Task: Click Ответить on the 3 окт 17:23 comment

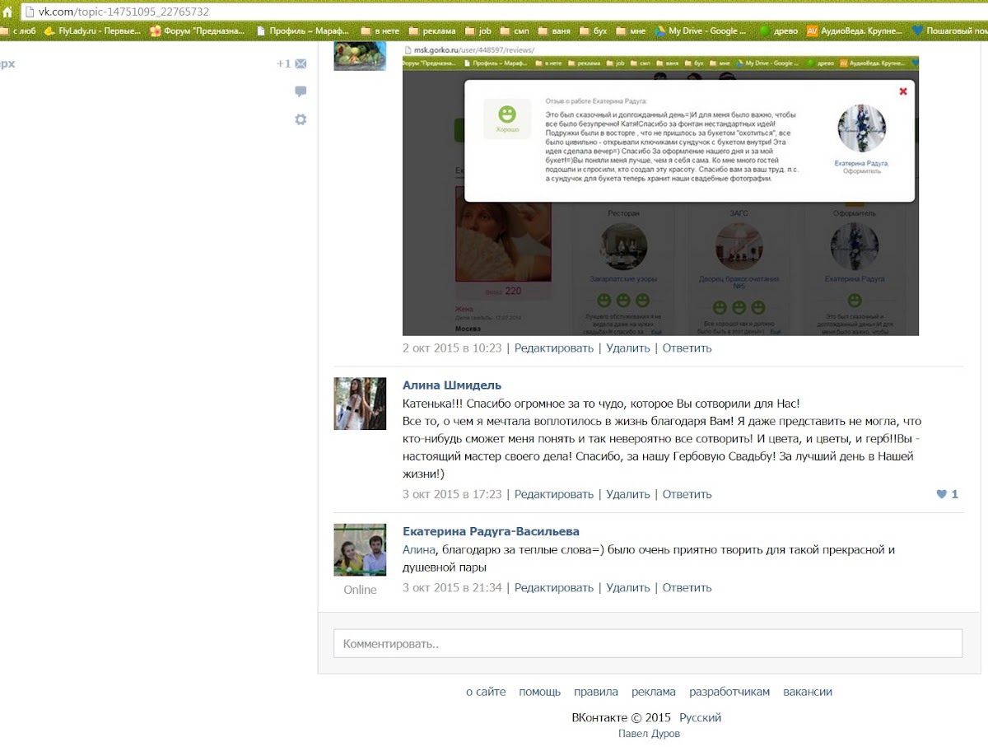Action: pyautogui.click(x=687, y=494)
